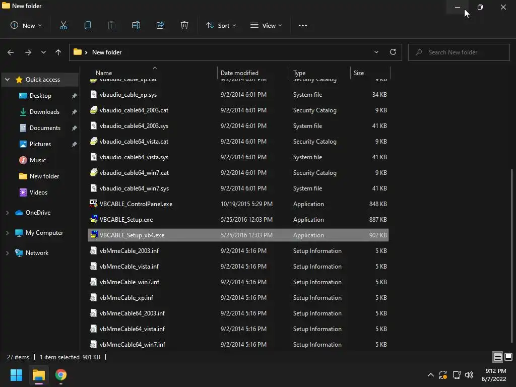The width and height of the screenshot is (516, 387).
Task: Click the New folder breadcrumb
Action: 107,52
